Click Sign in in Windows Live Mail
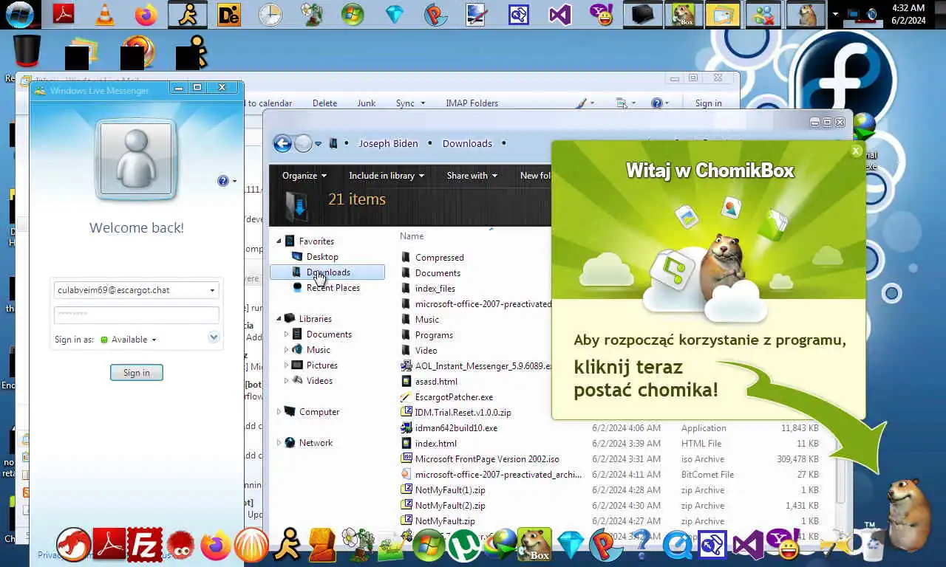946x567 pixels. click(x=708, y=103)
